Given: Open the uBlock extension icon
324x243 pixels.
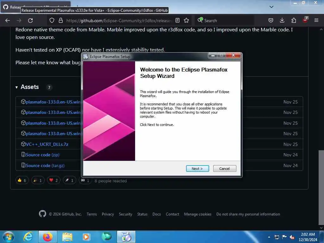Looking at the screenshot, I should coord(305,20).
